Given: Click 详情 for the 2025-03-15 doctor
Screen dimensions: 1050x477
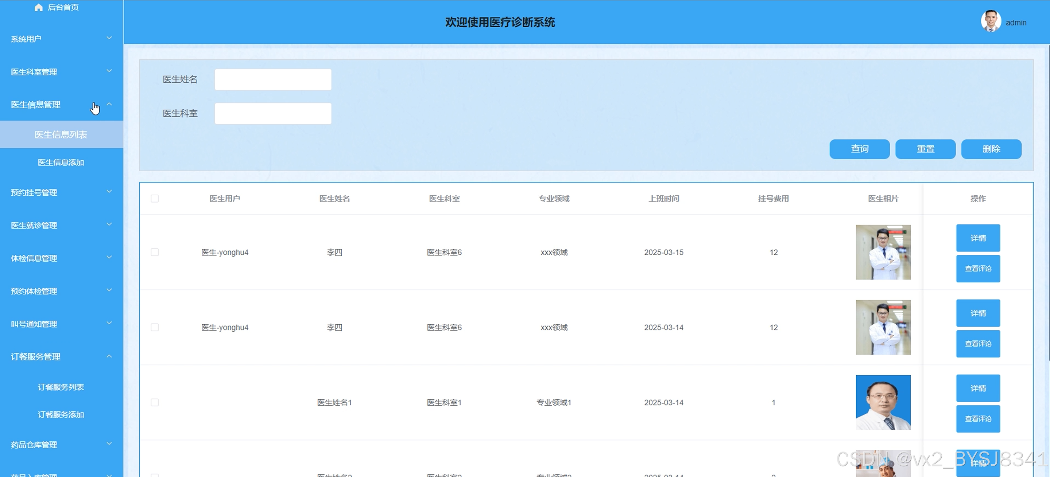Looking at the screenshot, I should [978, 238].
